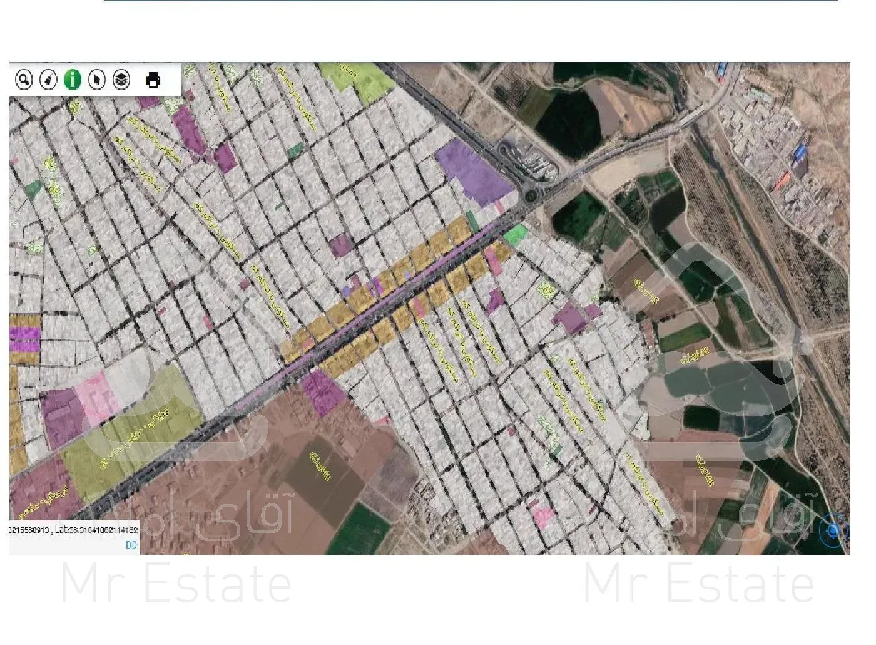Viewport: 876px width, 645px height.
Task: Select the bright green parcel below the roundabout
Action: pos(515,235)
